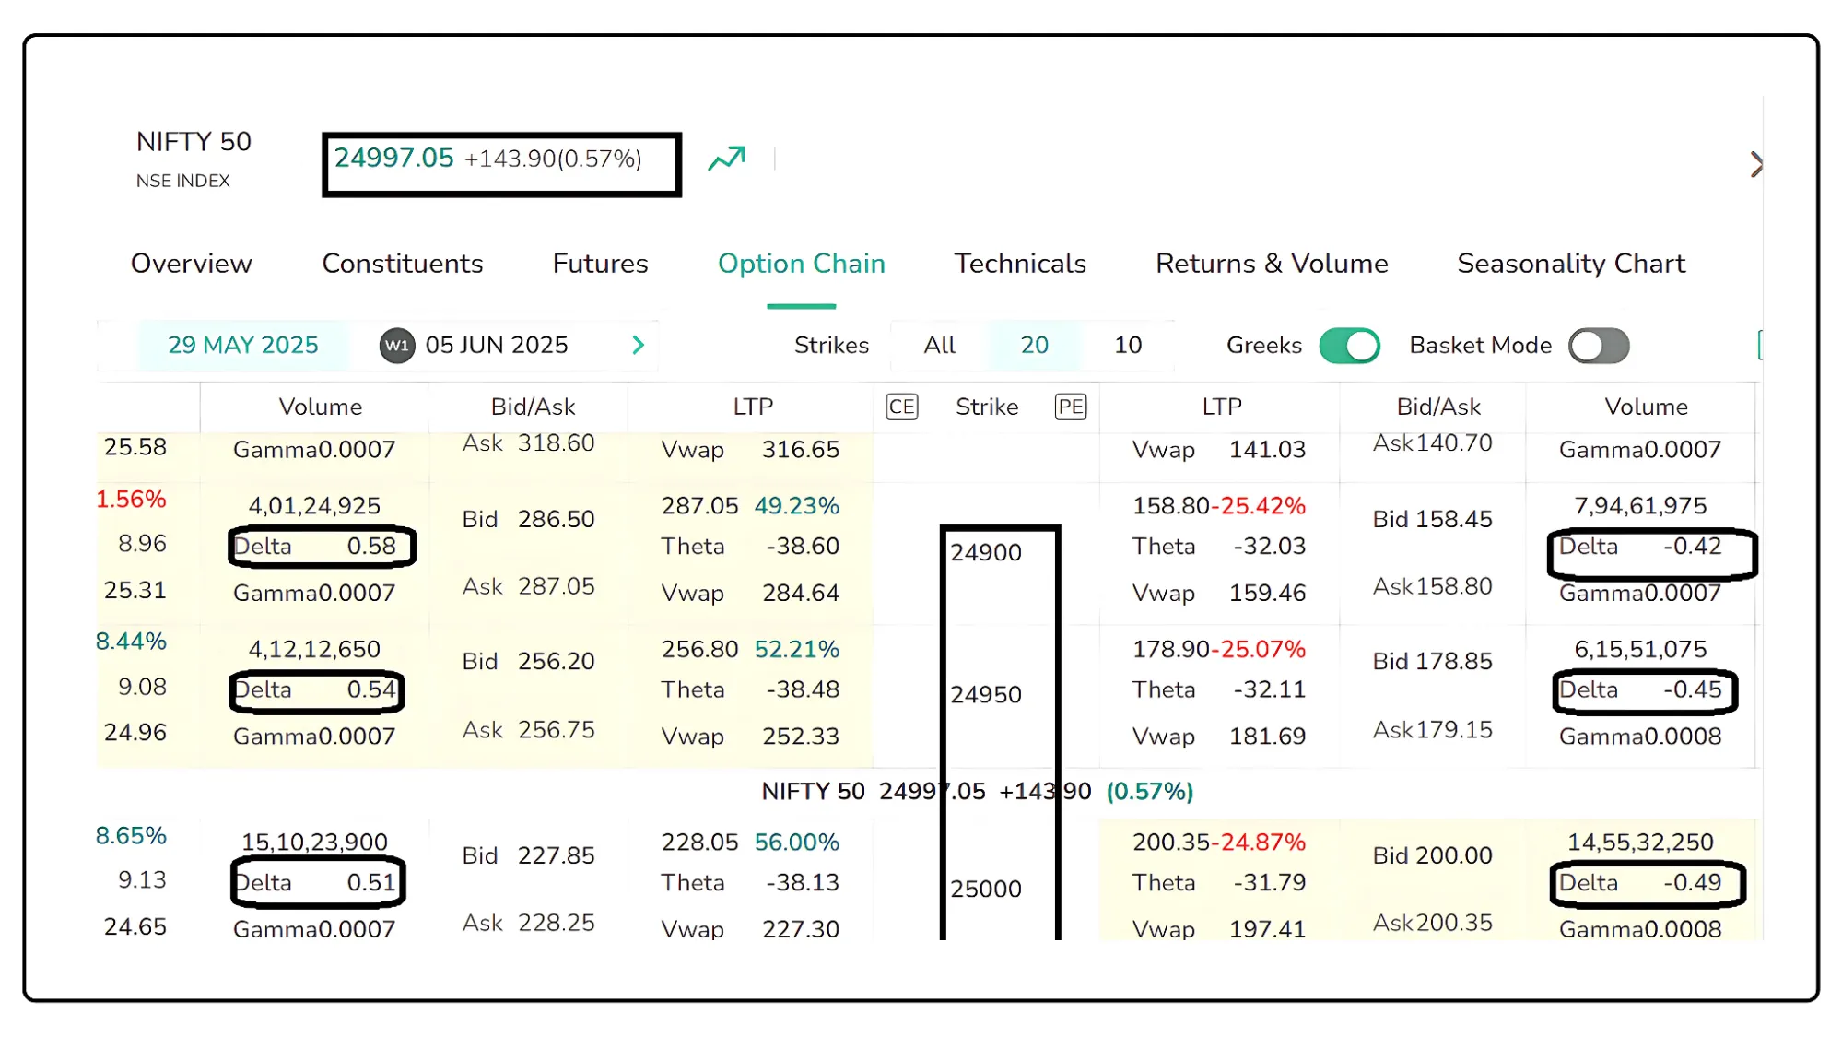Click the 25000 strike price cell
This screenshot has height=1037, width=1842.
pos(986,888)
